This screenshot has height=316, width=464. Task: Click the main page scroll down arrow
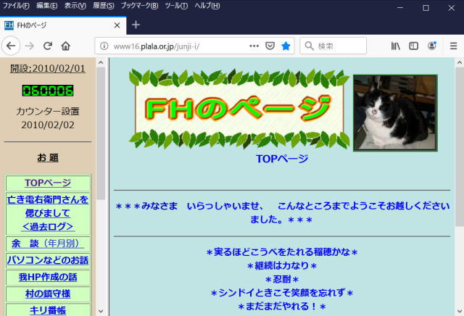(460, 311)
